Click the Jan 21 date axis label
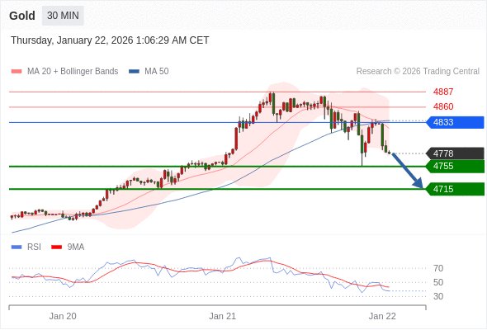Viewport: 487px width, 330px height. point(222,316)
